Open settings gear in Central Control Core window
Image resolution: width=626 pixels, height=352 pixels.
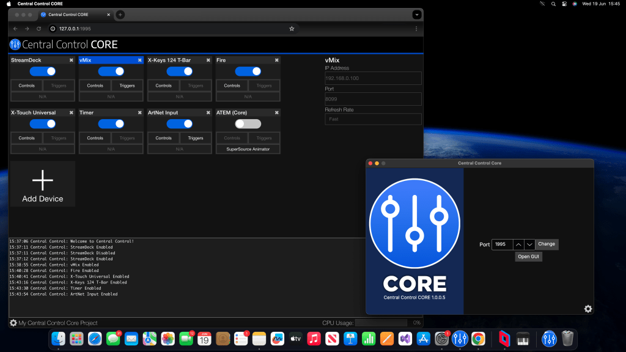588,309
